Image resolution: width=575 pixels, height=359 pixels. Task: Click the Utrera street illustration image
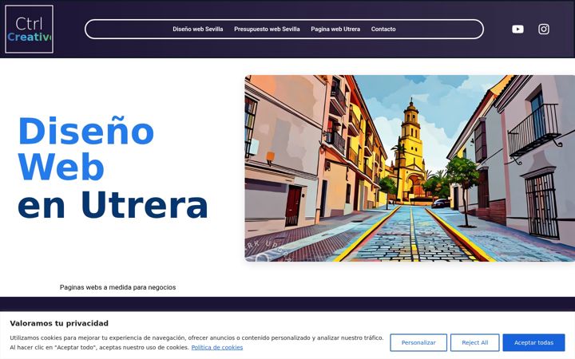pos(410,168)
